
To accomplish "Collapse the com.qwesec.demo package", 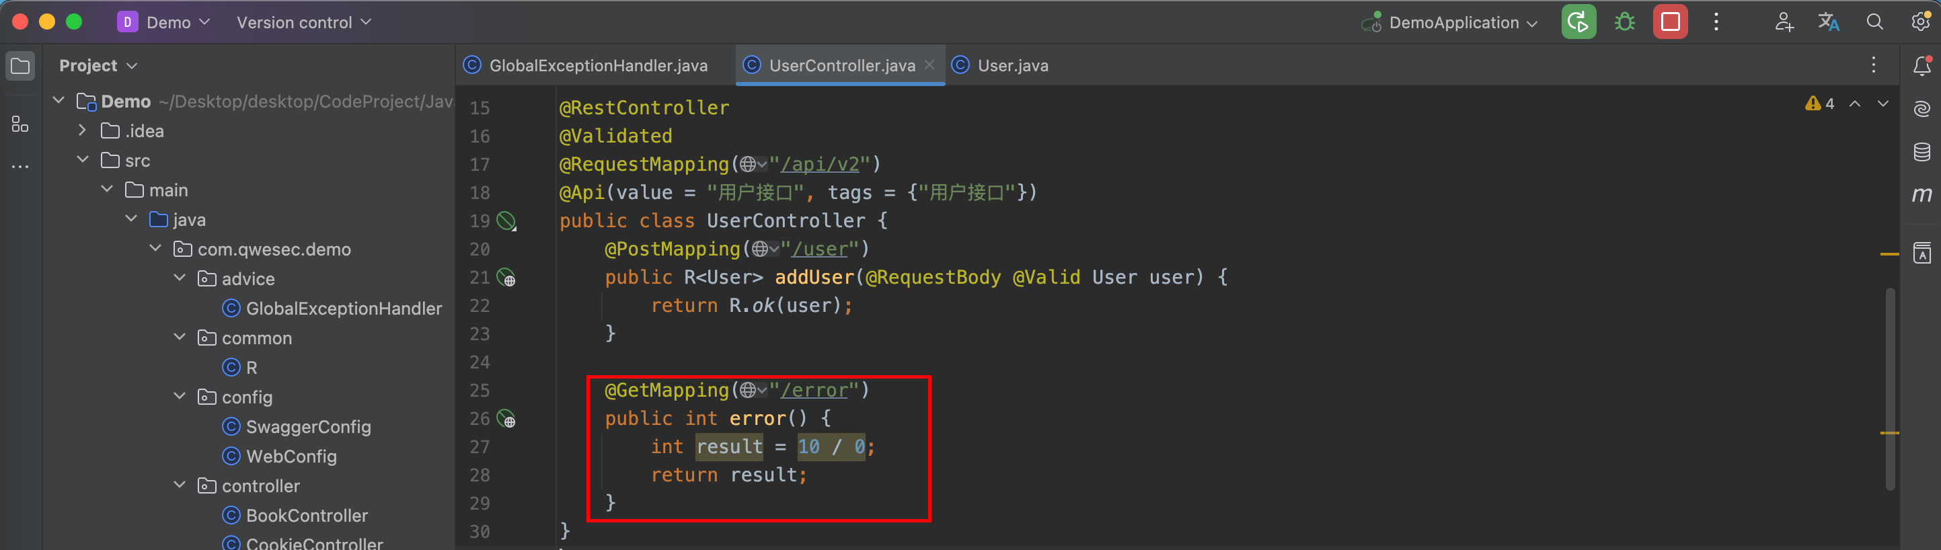I will 155,248.
